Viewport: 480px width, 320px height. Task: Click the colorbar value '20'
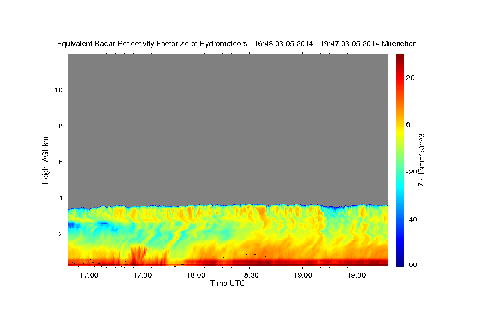[410, 78]
